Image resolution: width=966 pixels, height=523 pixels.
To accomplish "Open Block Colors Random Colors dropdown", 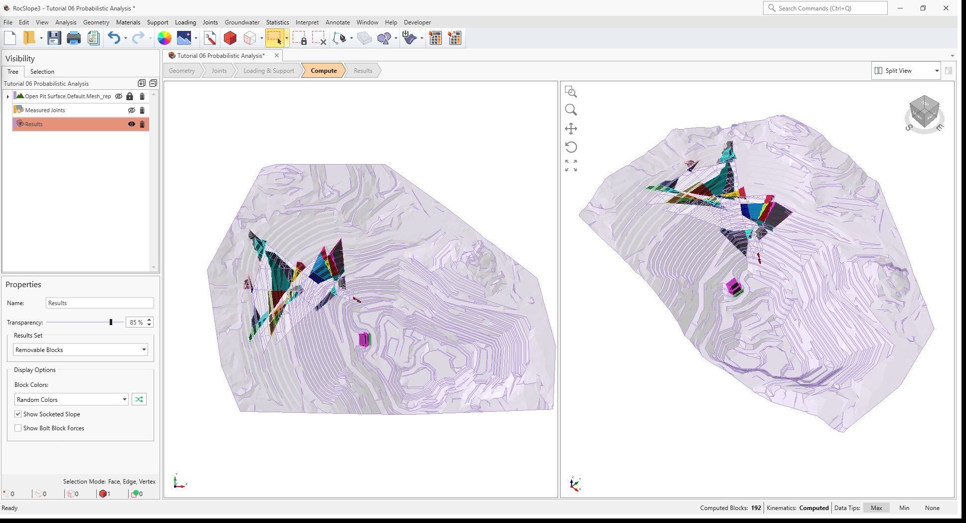I will (71, 399).
